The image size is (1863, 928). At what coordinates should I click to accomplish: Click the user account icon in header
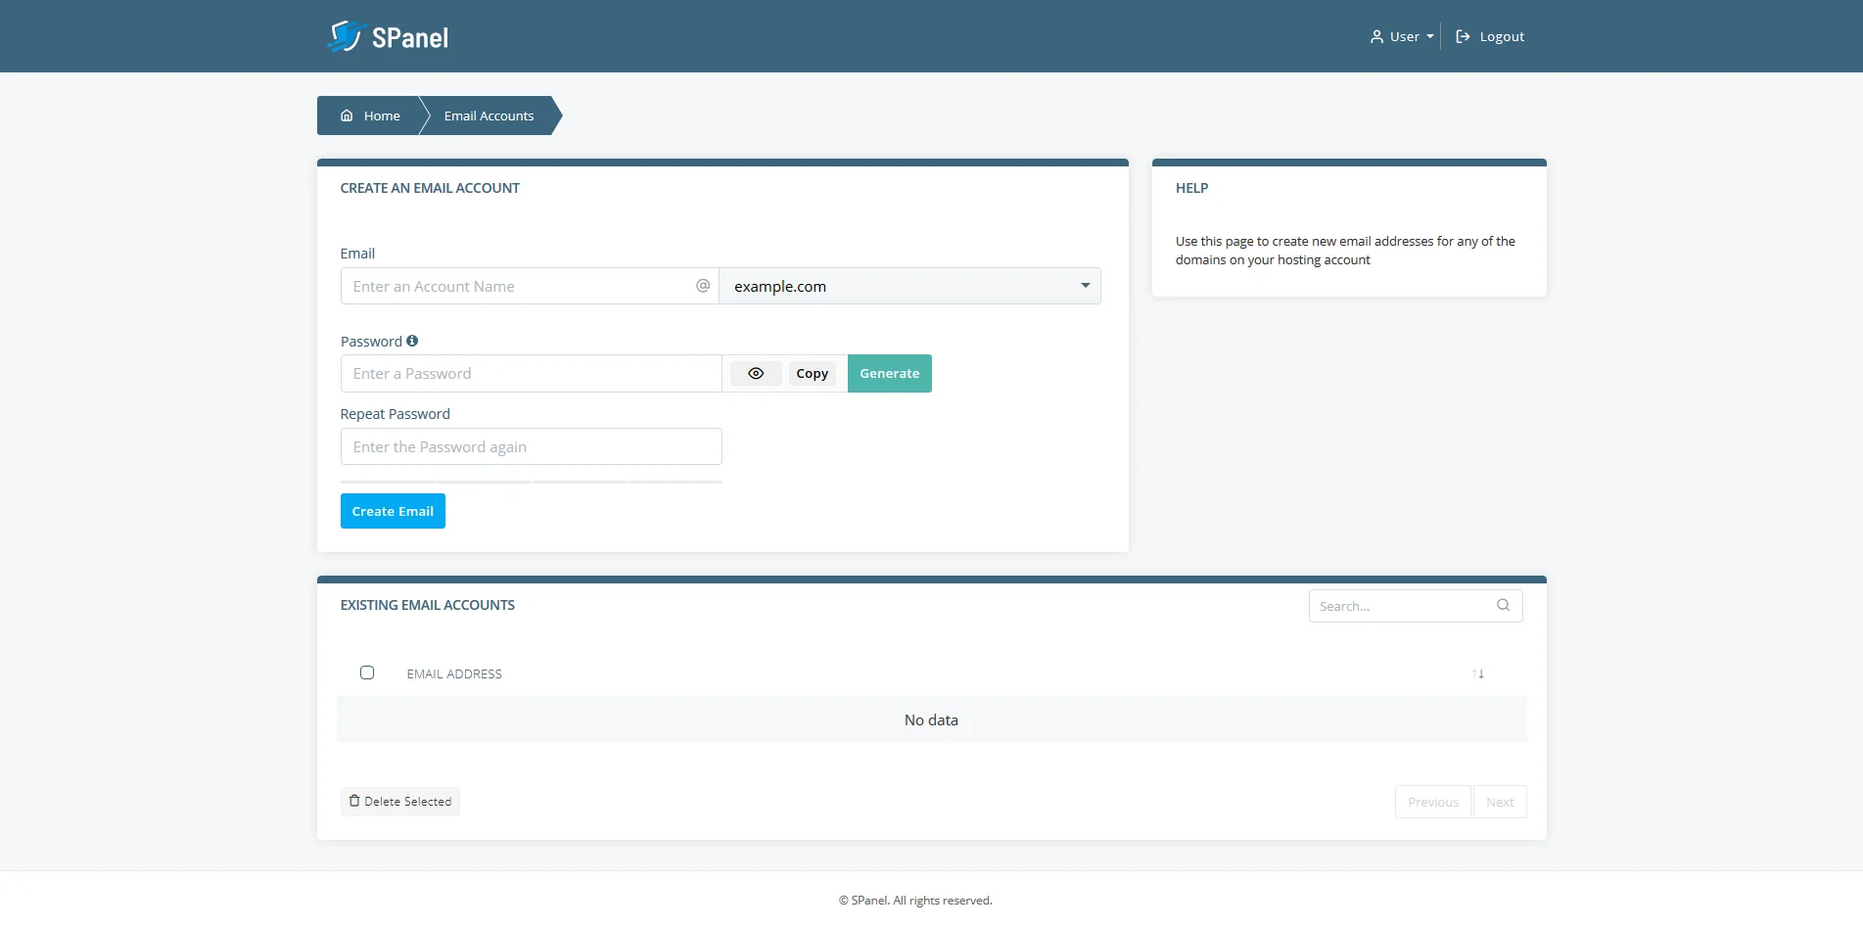pos(1375,36)
